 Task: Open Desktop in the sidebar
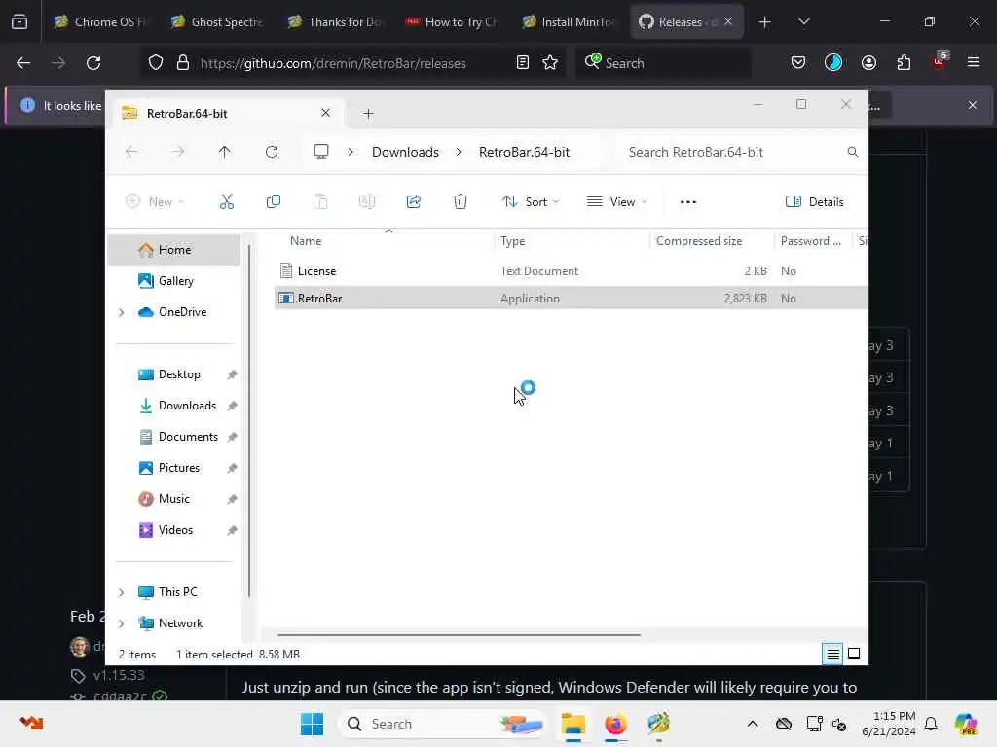(x=179, y=374)
